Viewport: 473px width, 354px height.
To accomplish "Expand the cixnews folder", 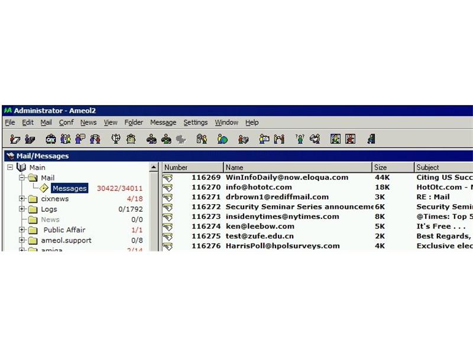I will [22, 199].
